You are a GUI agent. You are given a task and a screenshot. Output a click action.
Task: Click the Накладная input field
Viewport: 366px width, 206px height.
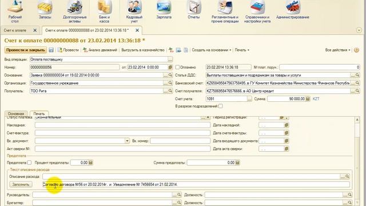122,125
